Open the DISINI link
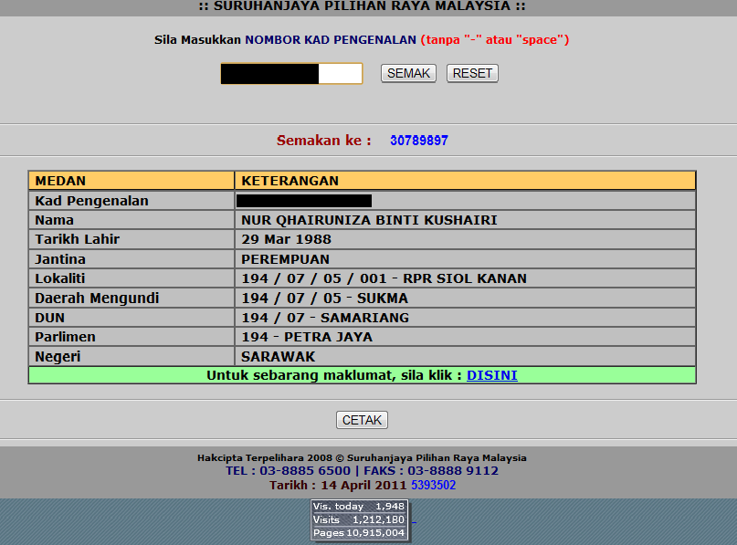Image resolution: width=737 pixels, height=545 pixels. tap(492, 375)
